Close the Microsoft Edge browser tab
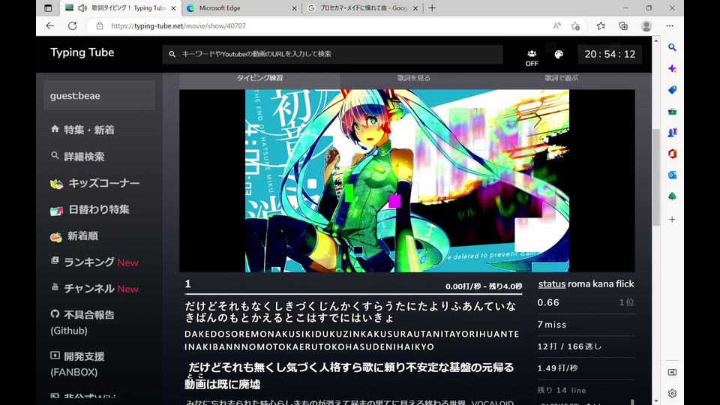This screenshot has width=720, height=405. pos(294,8)
